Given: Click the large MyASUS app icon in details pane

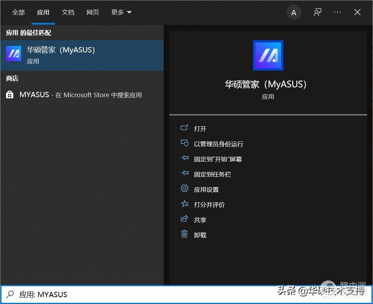Looking at the screenshot, I should [268, 55].
